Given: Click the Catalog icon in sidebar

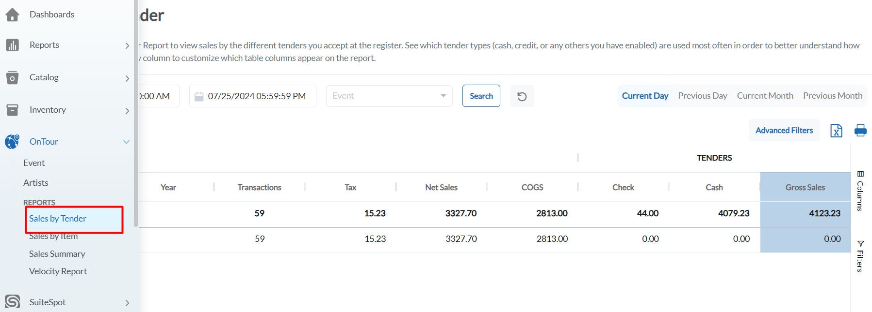Looking at the screenshot, I should (x=12, y=77).
